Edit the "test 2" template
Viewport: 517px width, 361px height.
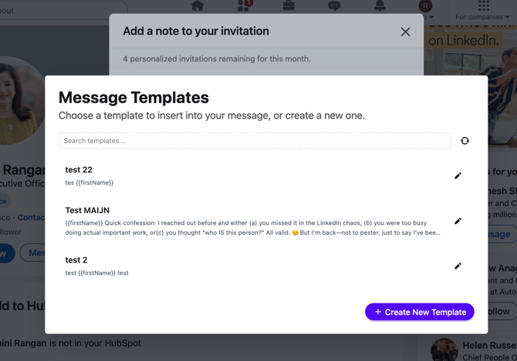click(458, 266)
